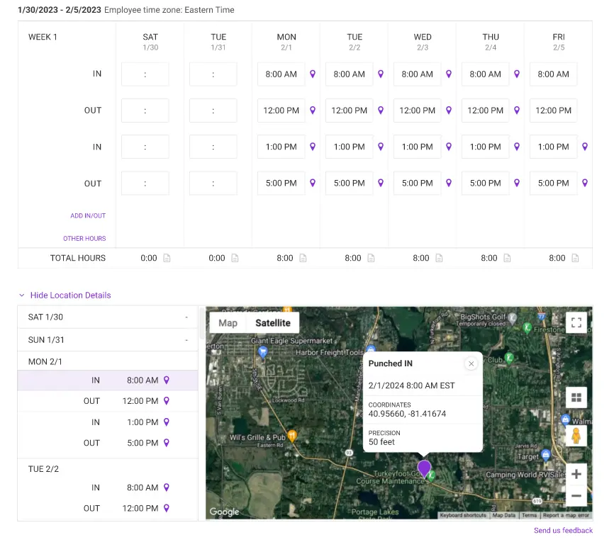
Task: Open the OTHER HOURS option
Action: (84, 239)
